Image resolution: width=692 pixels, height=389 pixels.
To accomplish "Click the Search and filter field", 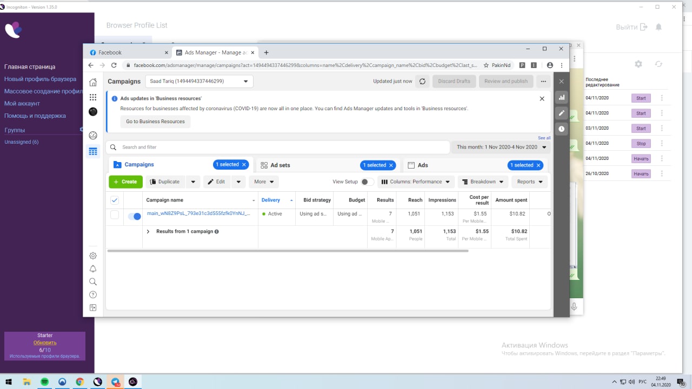I will click(x=278, y=147).
